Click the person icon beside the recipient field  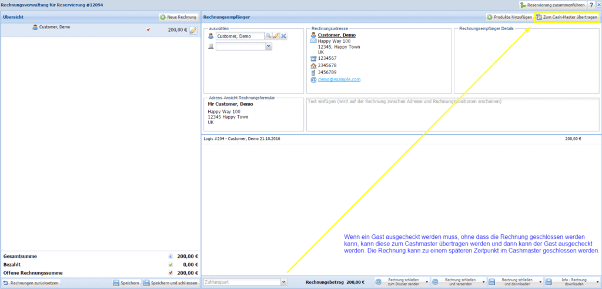[x=211, y=36]
